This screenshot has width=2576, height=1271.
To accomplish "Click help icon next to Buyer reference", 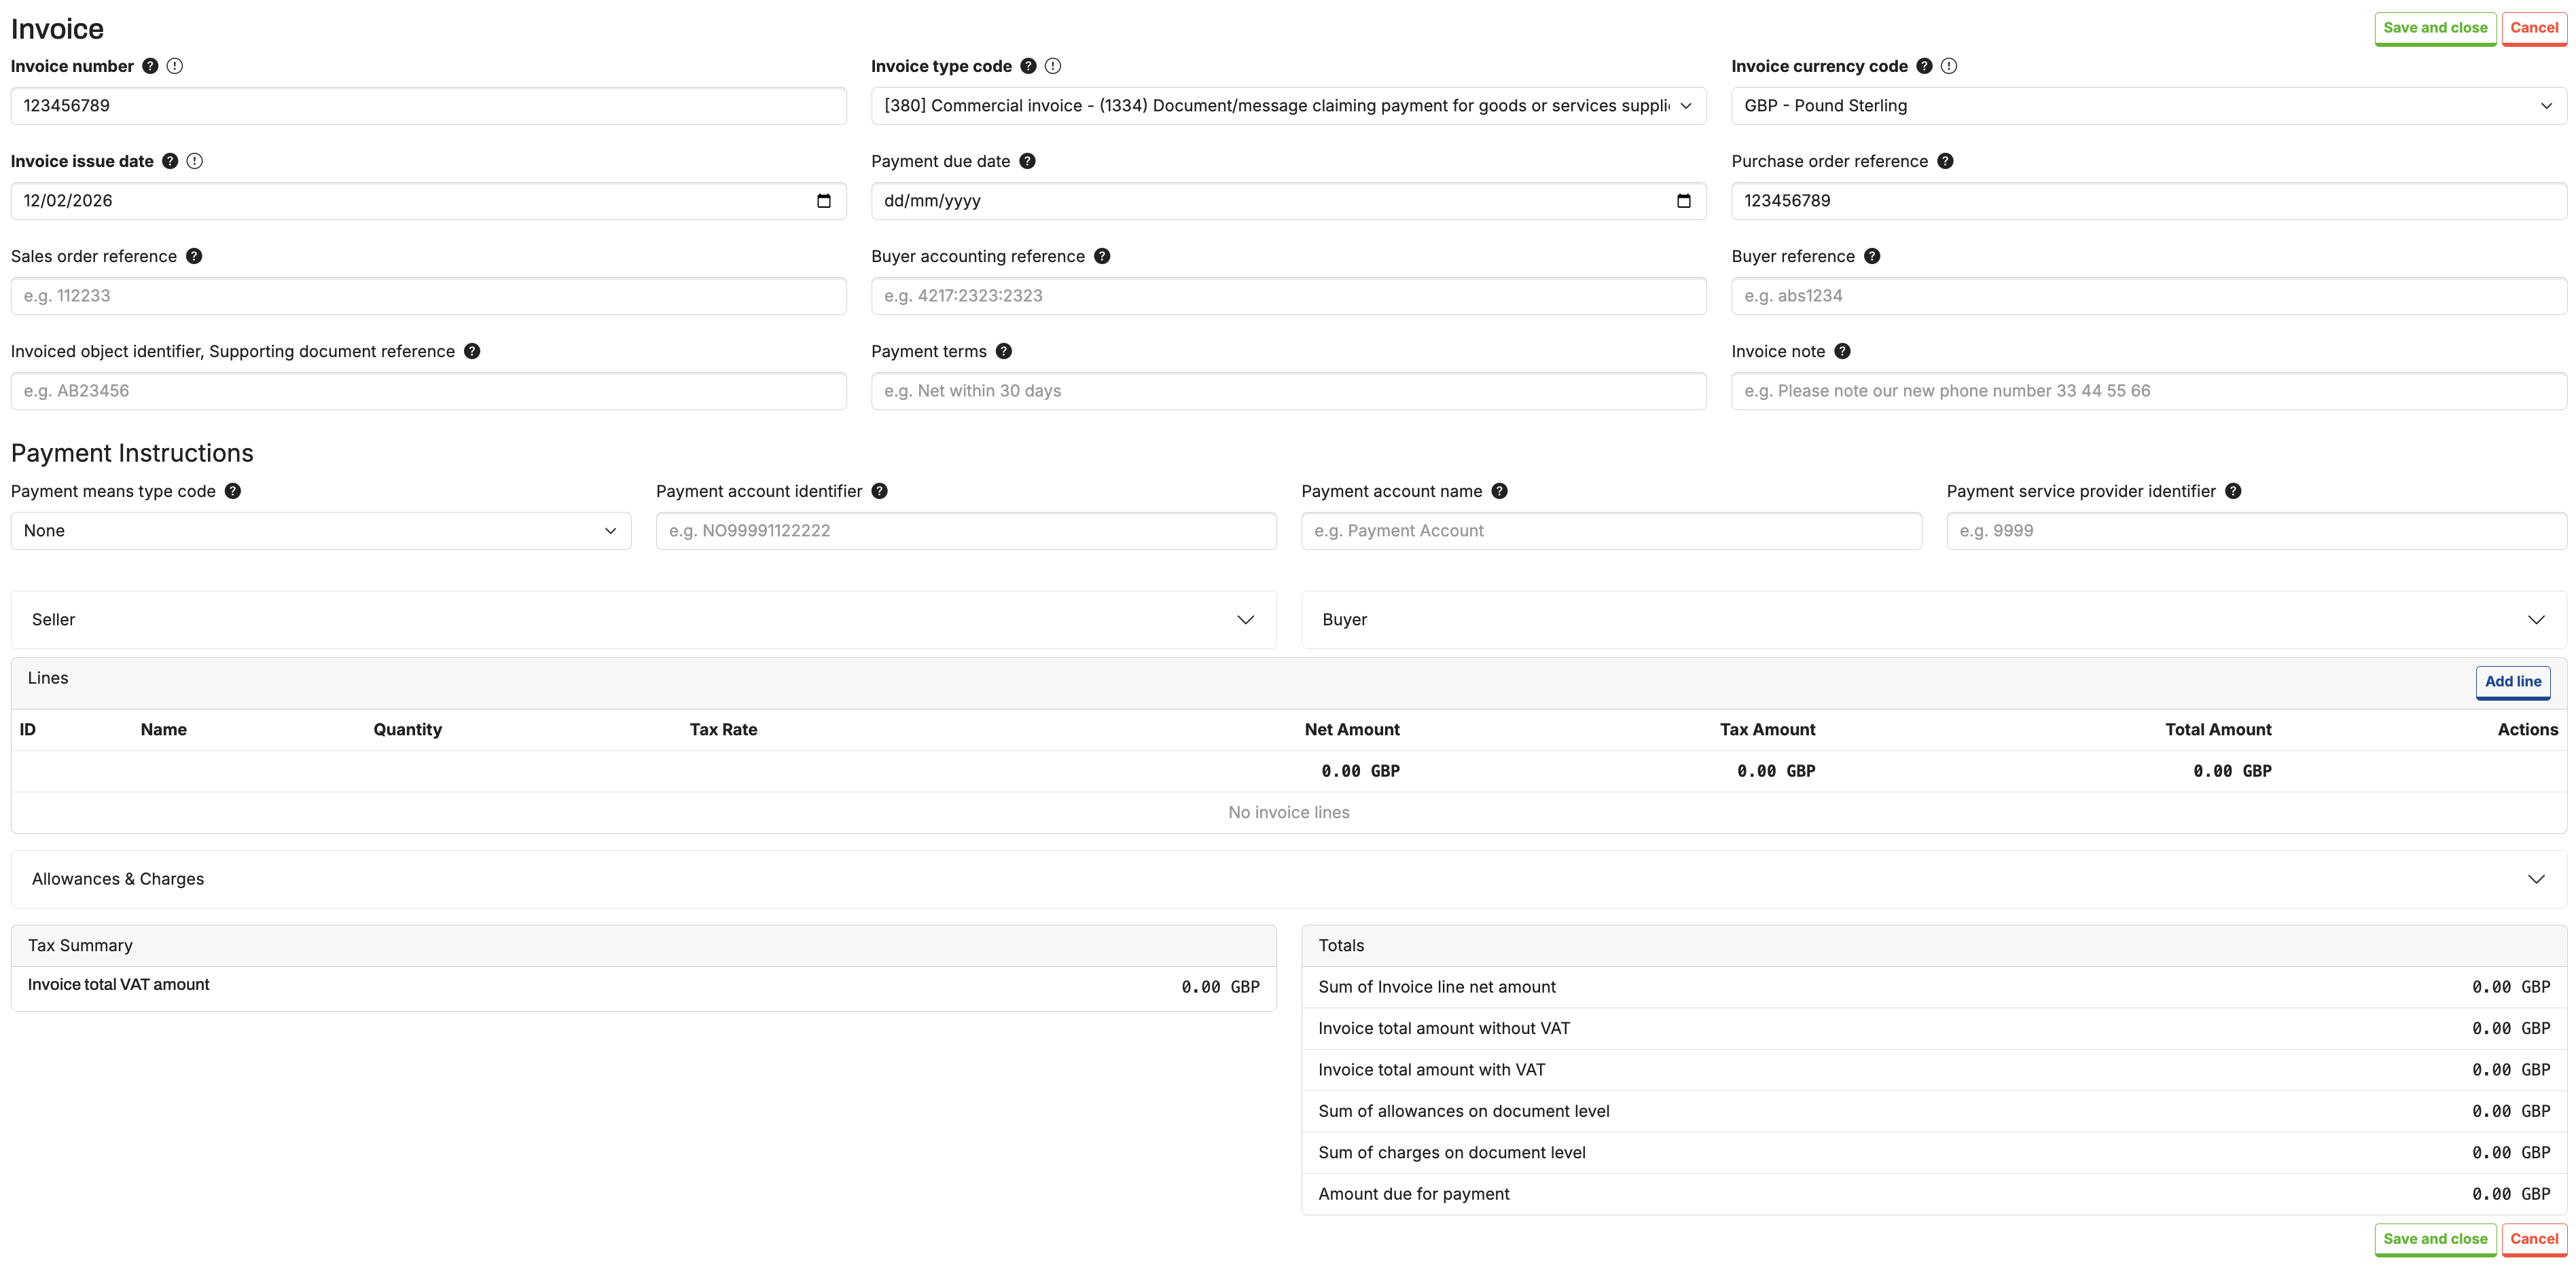I will [1872, 256].
